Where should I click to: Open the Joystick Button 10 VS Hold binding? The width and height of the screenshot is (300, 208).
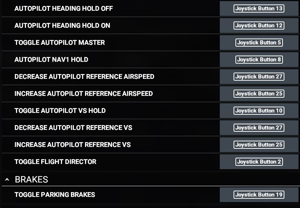259,111
